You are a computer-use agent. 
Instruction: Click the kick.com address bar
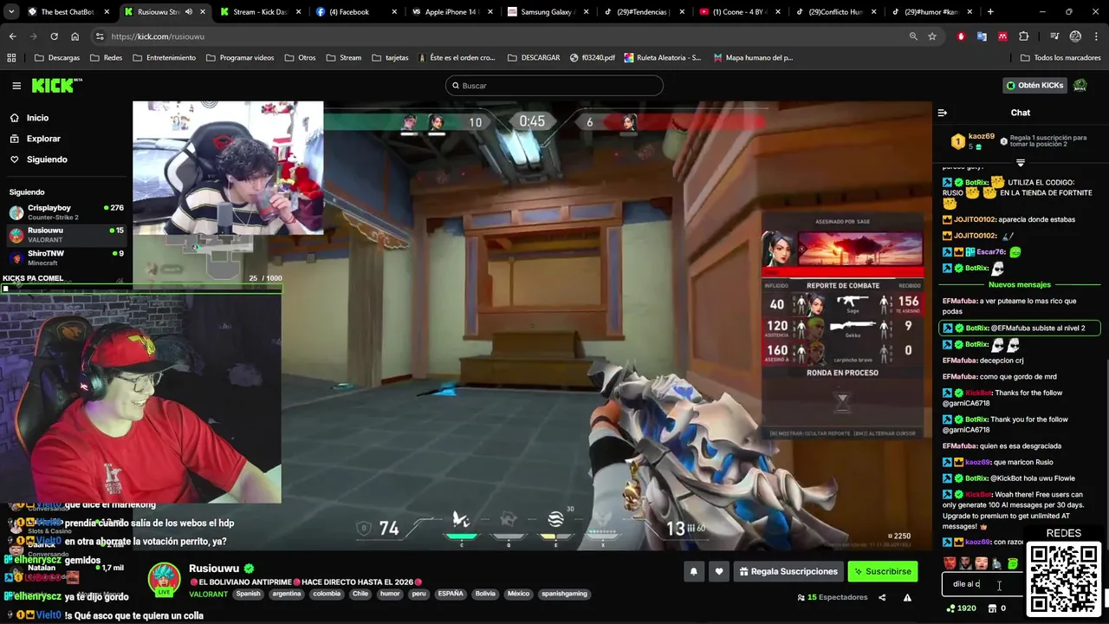pos(503,36)
